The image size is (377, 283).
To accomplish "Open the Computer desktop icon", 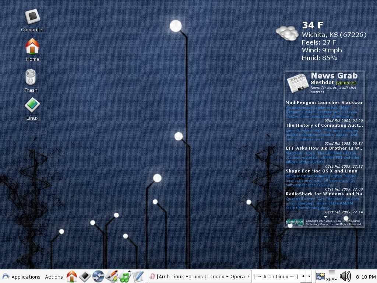I will pyautogui.click(x=32, y=20).
